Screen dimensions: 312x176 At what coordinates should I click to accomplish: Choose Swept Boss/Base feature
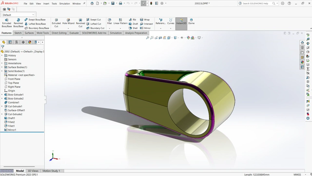(x=35, y=20)
